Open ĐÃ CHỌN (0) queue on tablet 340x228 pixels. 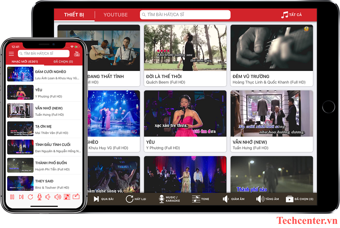(299, 199)
